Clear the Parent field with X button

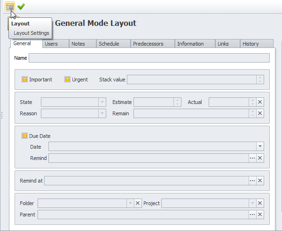coord(260,215)
